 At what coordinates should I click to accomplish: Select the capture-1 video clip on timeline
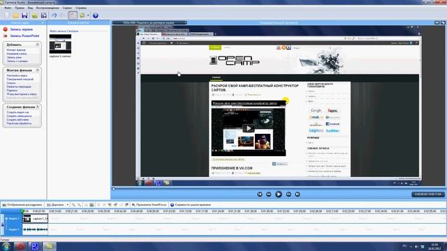(x=36, y=218)
